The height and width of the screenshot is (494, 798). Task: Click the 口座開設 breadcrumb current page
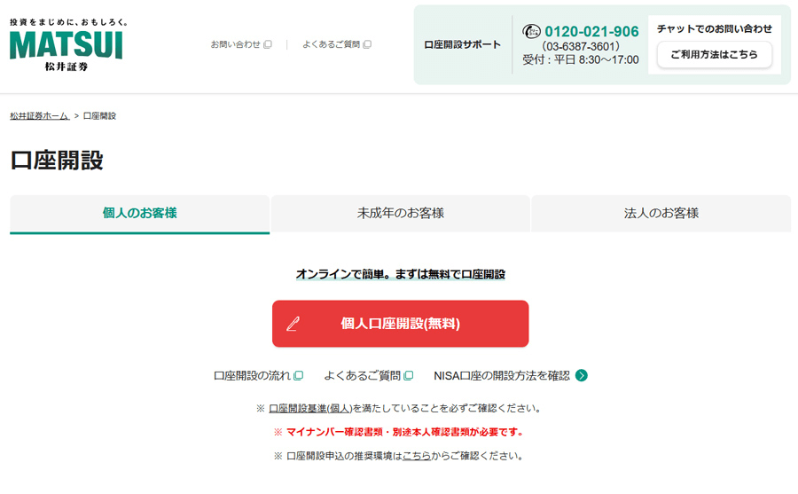(x=99, y=116)
